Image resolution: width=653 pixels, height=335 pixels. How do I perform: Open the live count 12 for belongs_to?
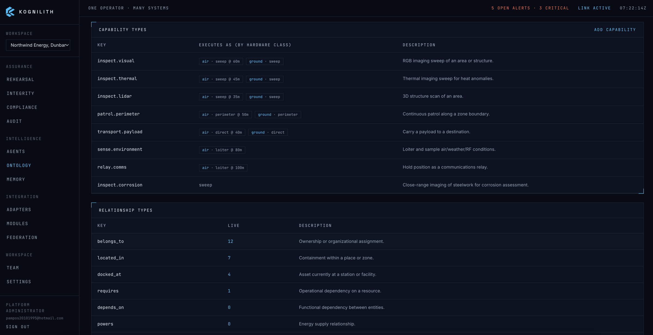(x=230, y=241)
